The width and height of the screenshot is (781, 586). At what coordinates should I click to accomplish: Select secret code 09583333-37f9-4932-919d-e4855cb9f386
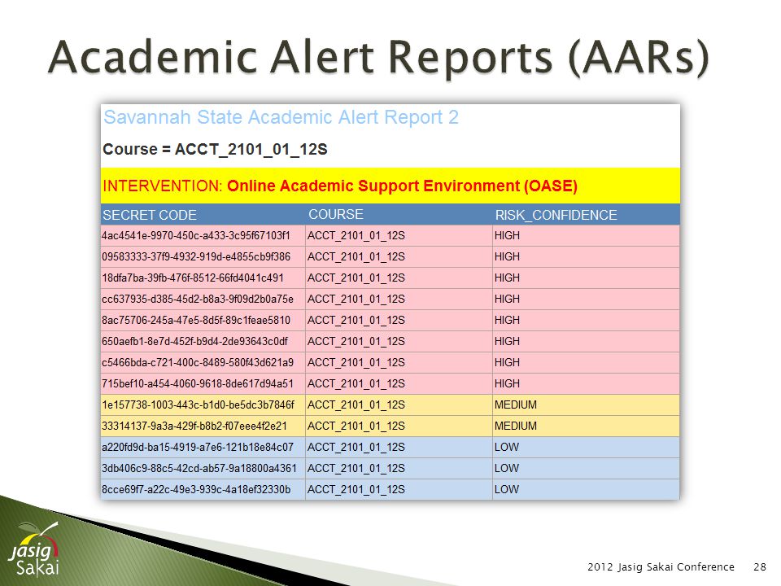[x=196, y=256]
